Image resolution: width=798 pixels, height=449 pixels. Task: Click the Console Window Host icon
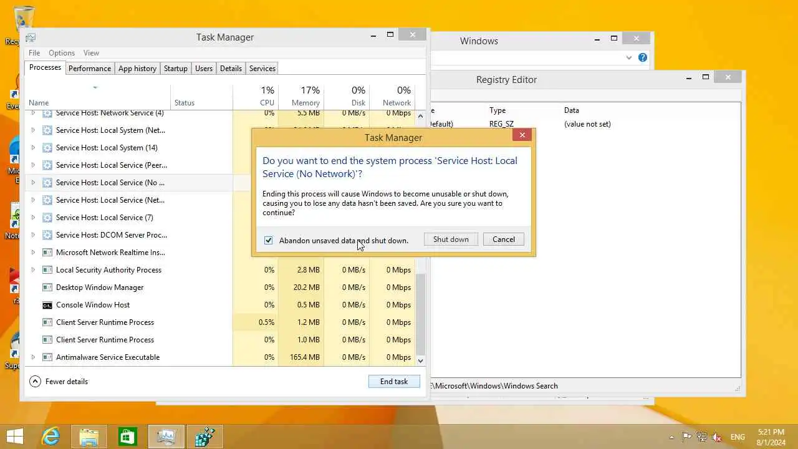tap(47, 305)
